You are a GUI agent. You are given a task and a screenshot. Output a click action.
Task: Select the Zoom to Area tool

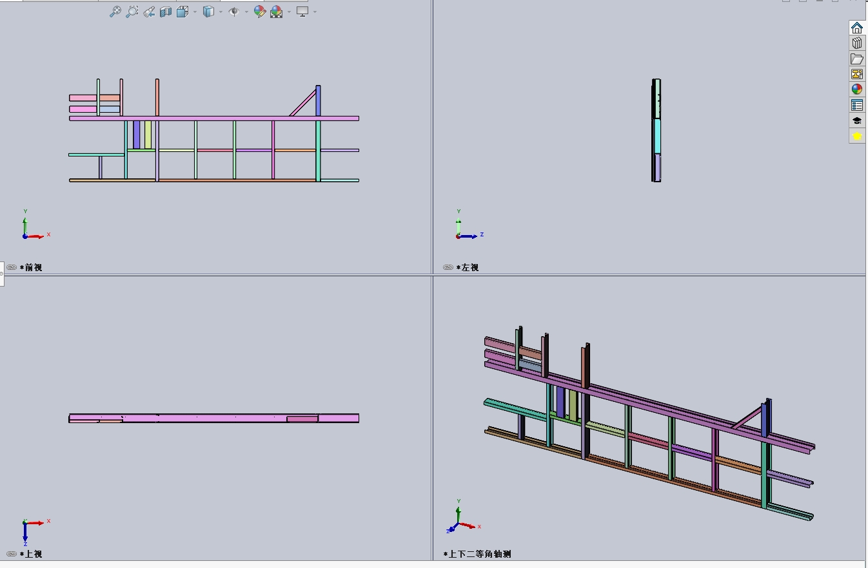pos(132,12)
